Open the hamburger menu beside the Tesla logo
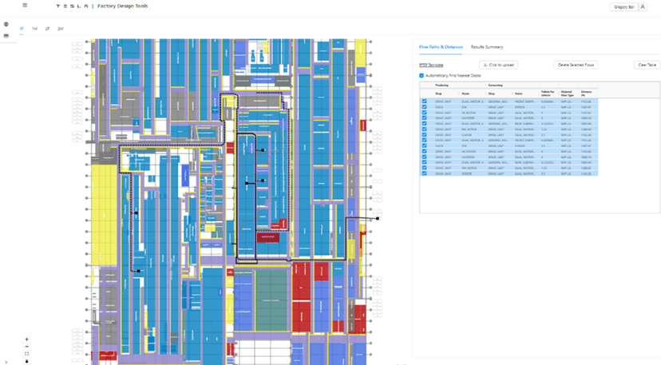 [x=25, y=6]
